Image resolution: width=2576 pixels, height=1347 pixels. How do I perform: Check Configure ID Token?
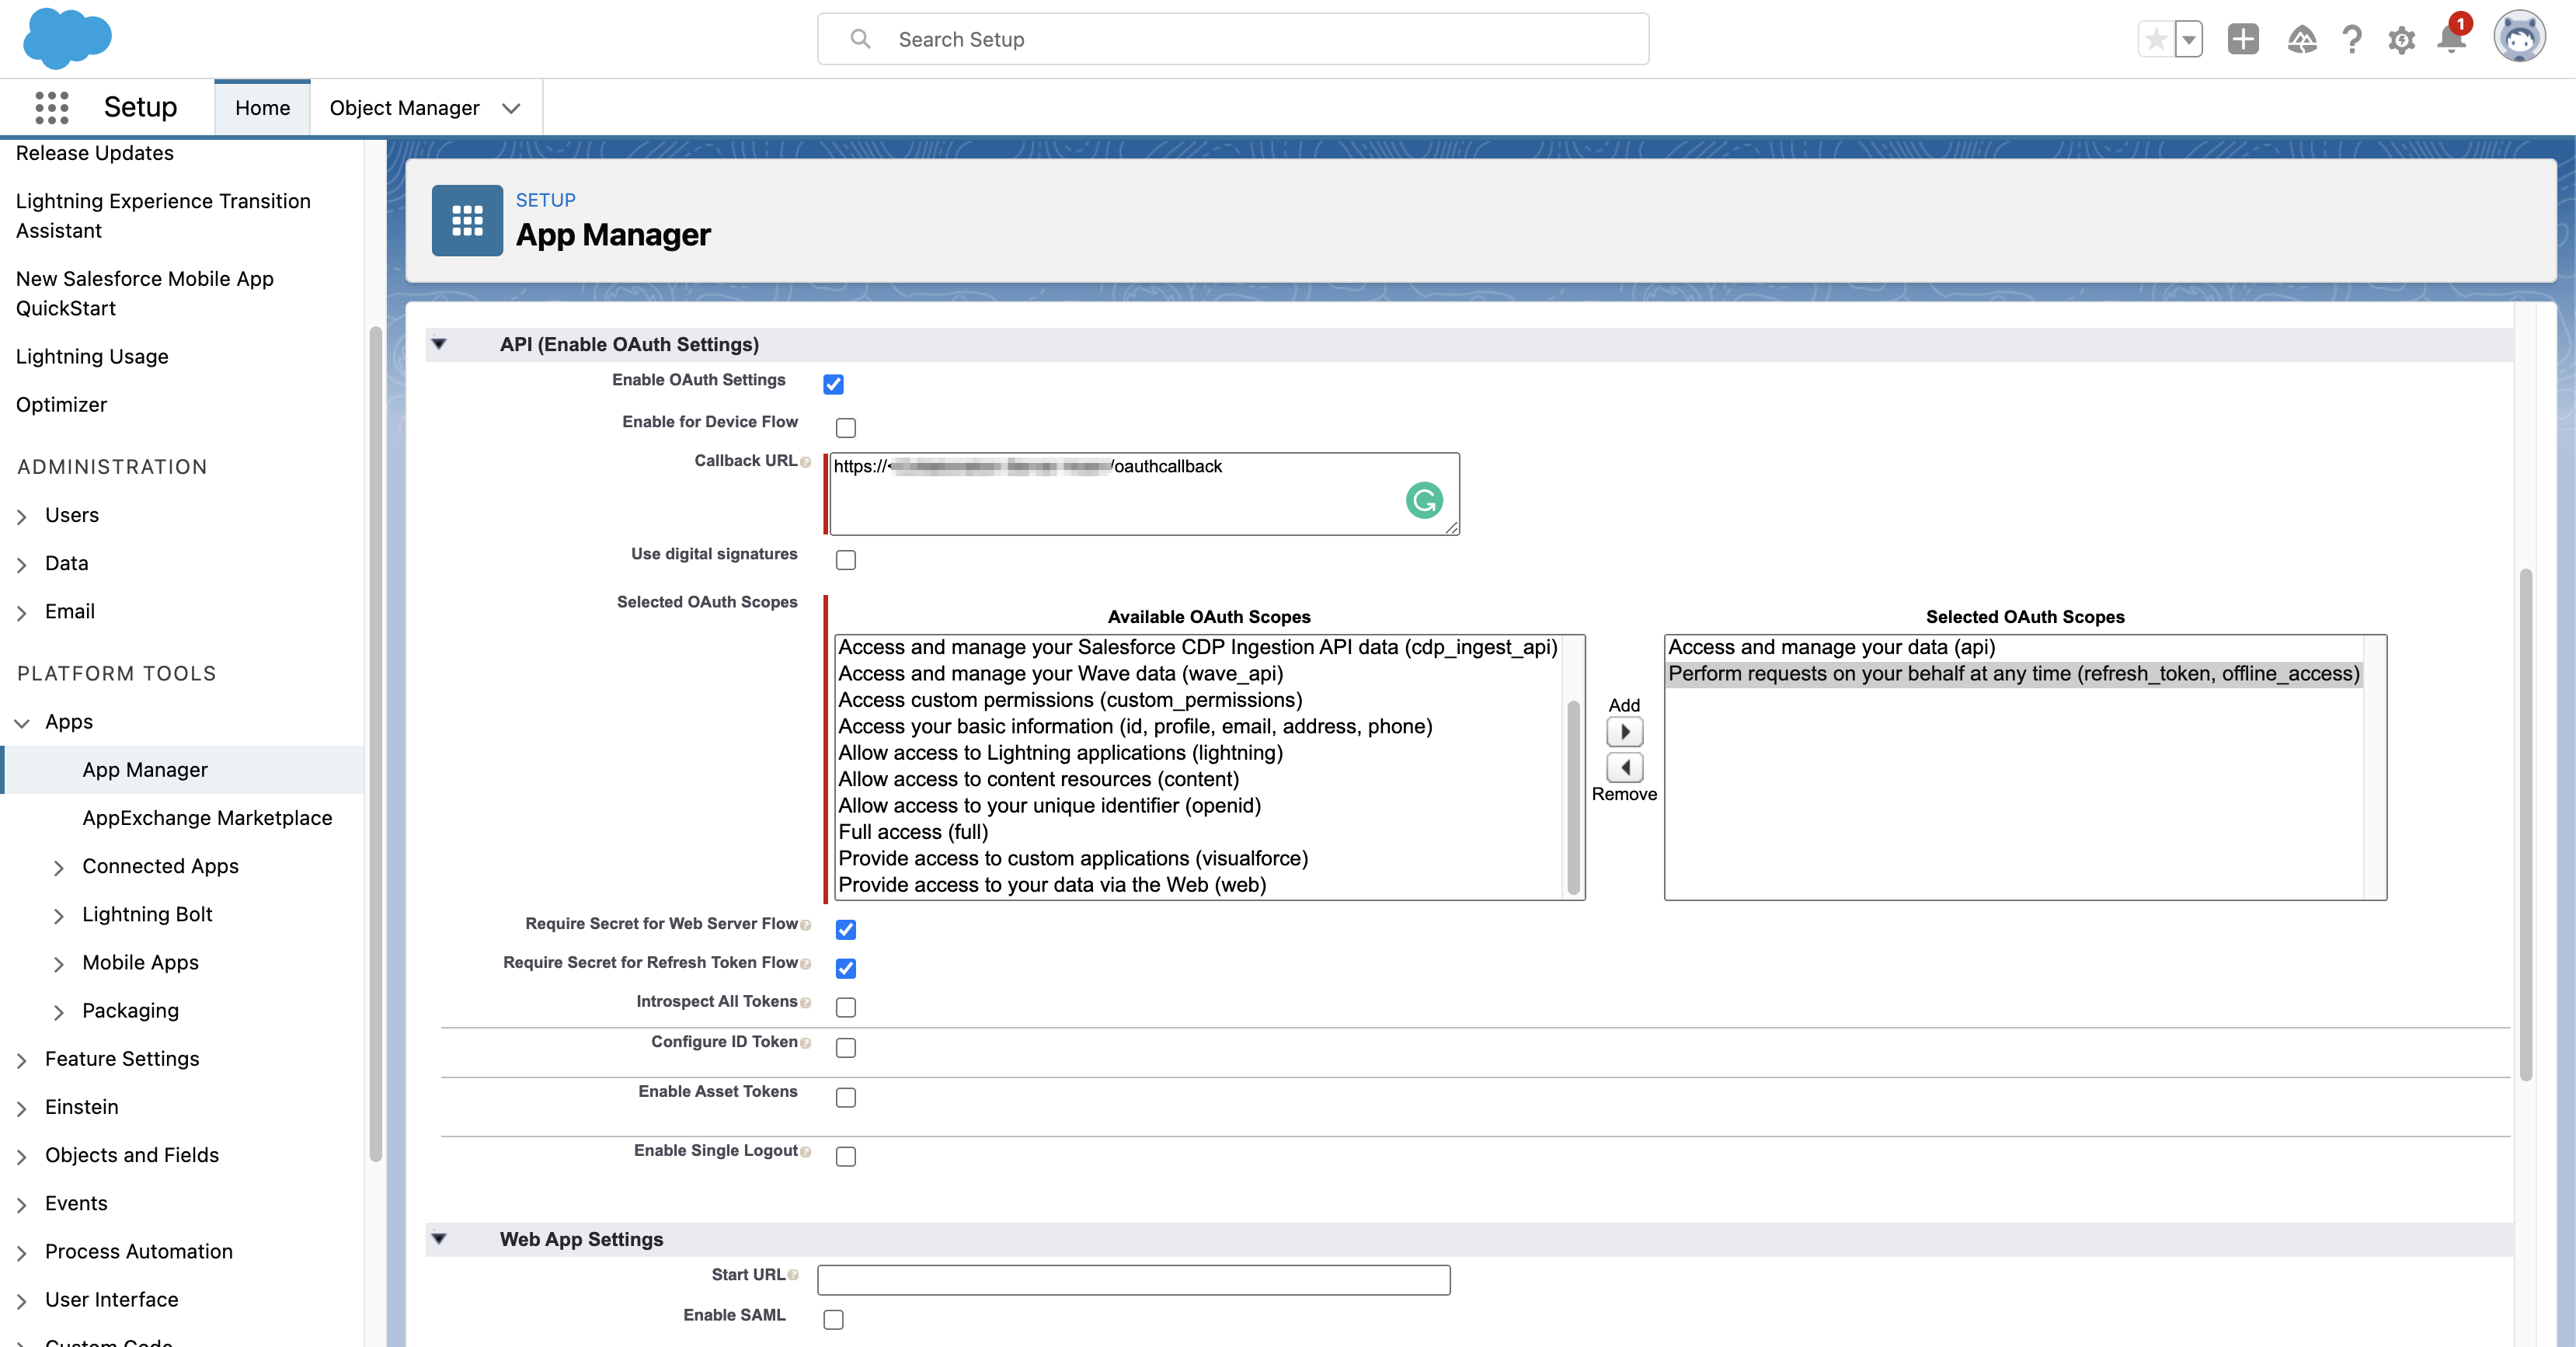click(846, 1048)
